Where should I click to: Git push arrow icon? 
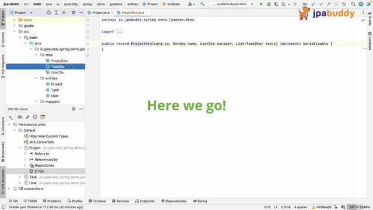coord(329,4)
